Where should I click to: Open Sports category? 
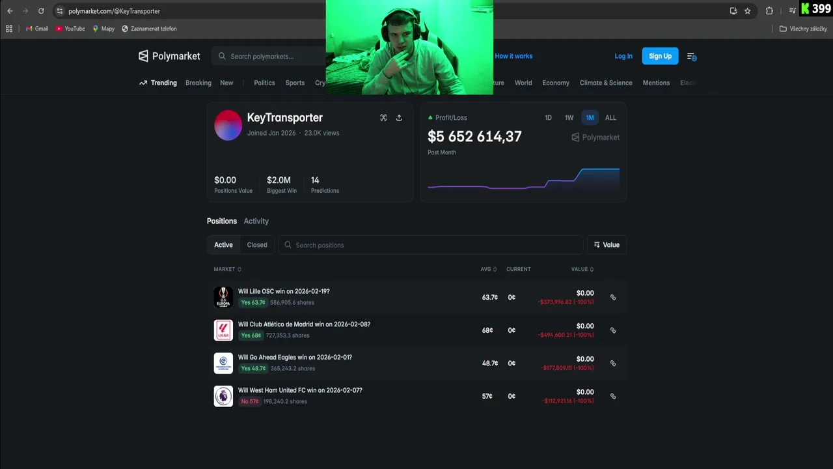295,83
